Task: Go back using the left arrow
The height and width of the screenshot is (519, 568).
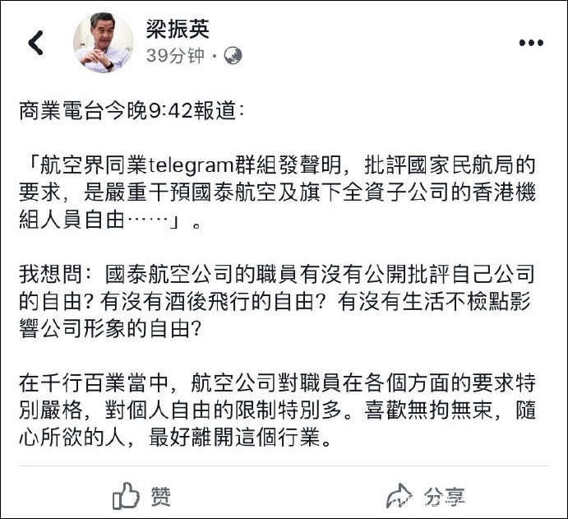Action: (35, 43)
